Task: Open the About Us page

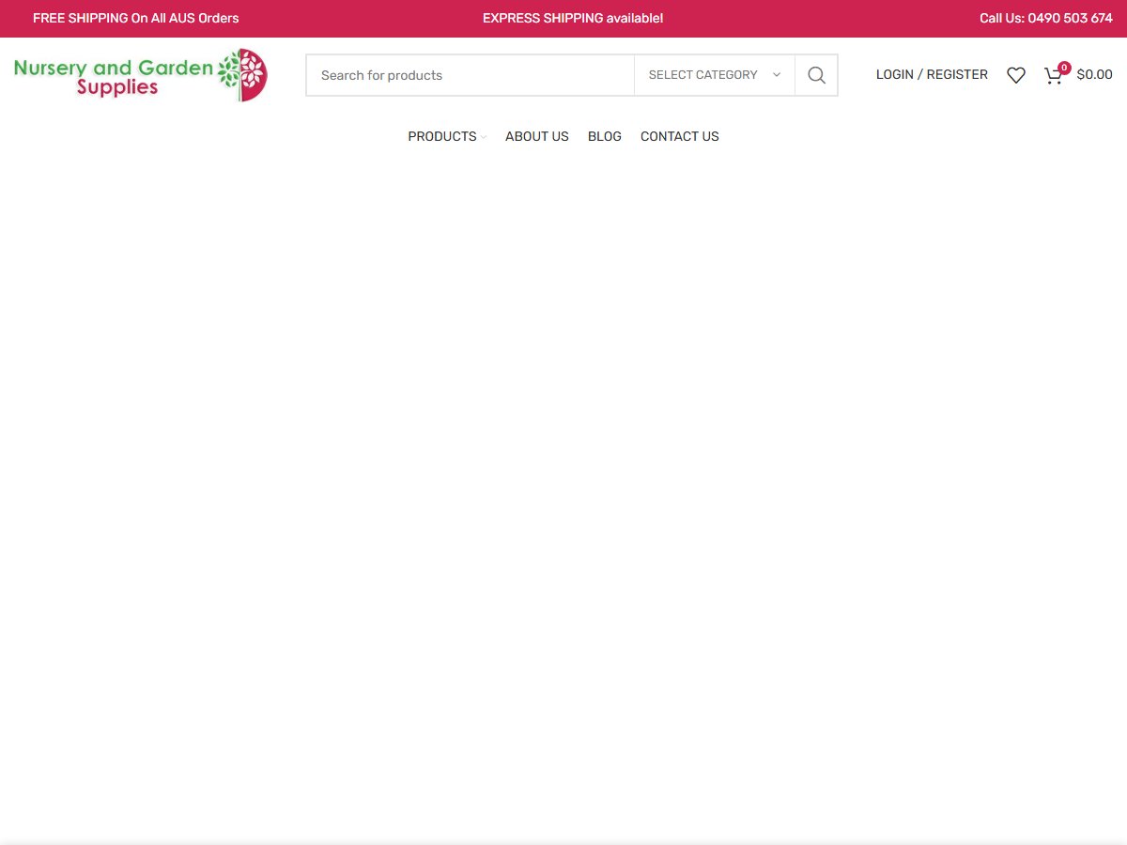Action: pyautogui.click(x=537, y=136)
